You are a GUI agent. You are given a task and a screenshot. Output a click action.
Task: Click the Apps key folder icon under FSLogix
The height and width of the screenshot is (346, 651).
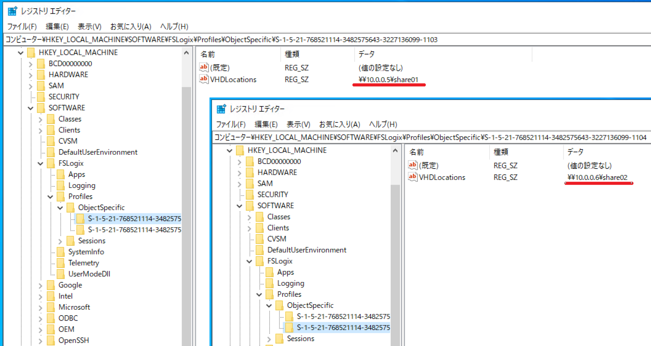(x=270, y=272)
